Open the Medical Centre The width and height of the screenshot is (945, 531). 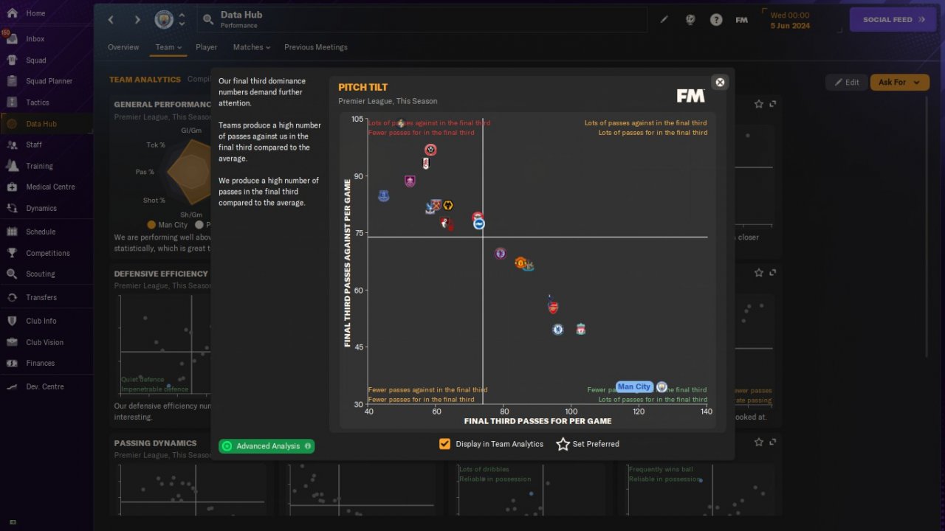pyautogui.click(x=50, y=187)
